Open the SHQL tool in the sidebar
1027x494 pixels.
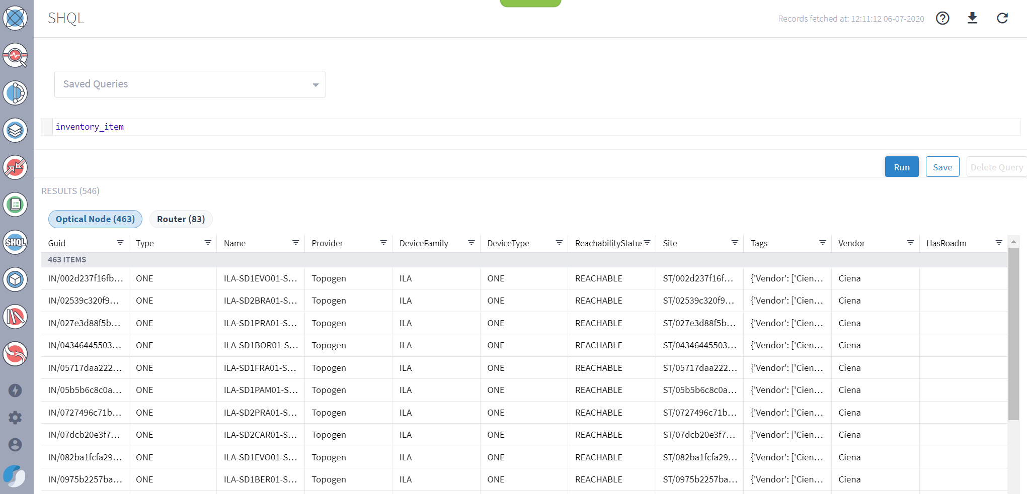point(15,242)
